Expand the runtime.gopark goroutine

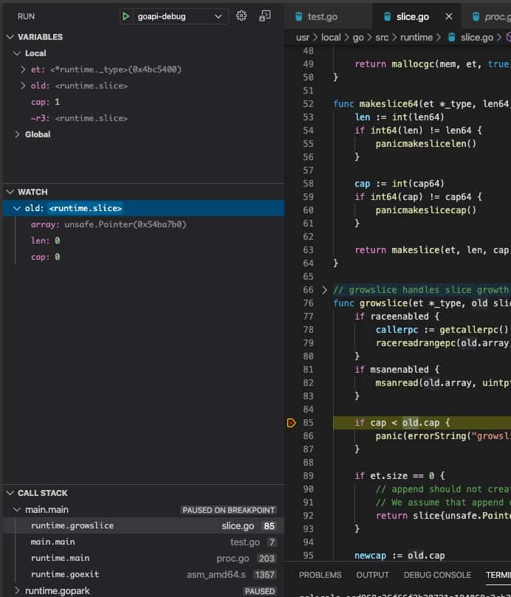pos(17,591)
